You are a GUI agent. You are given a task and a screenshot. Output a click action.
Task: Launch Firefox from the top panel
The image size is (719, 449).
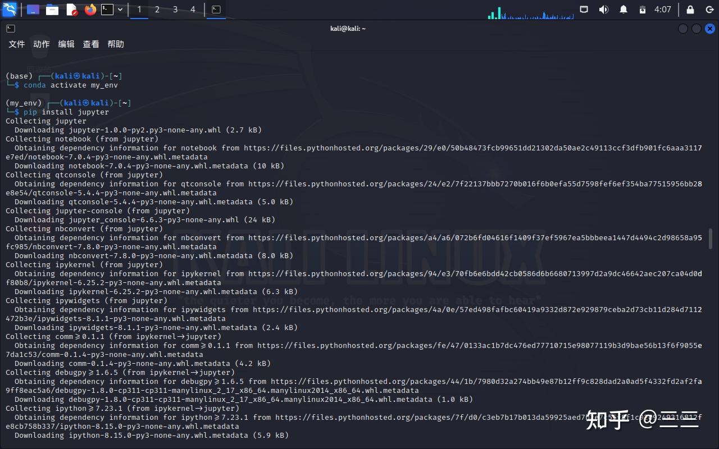click(x=90, y=9)
